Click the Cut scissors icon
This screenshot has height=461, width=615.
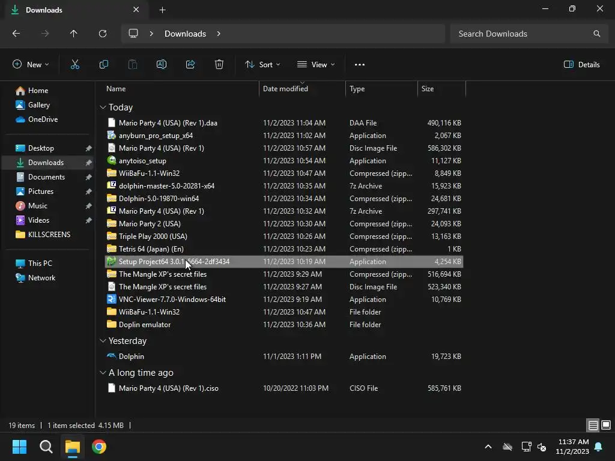click(x=75, y=65)
